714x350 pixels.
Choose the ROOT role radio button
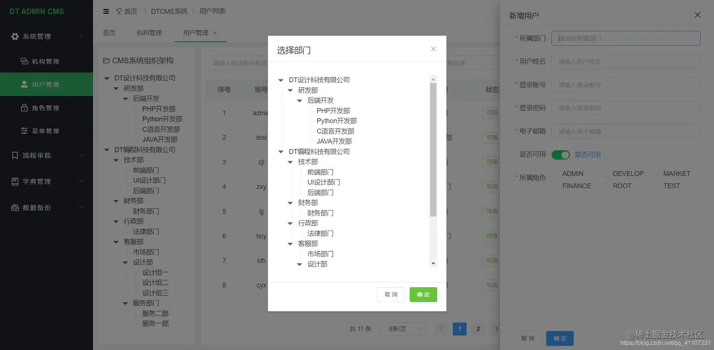coord(605,186)
